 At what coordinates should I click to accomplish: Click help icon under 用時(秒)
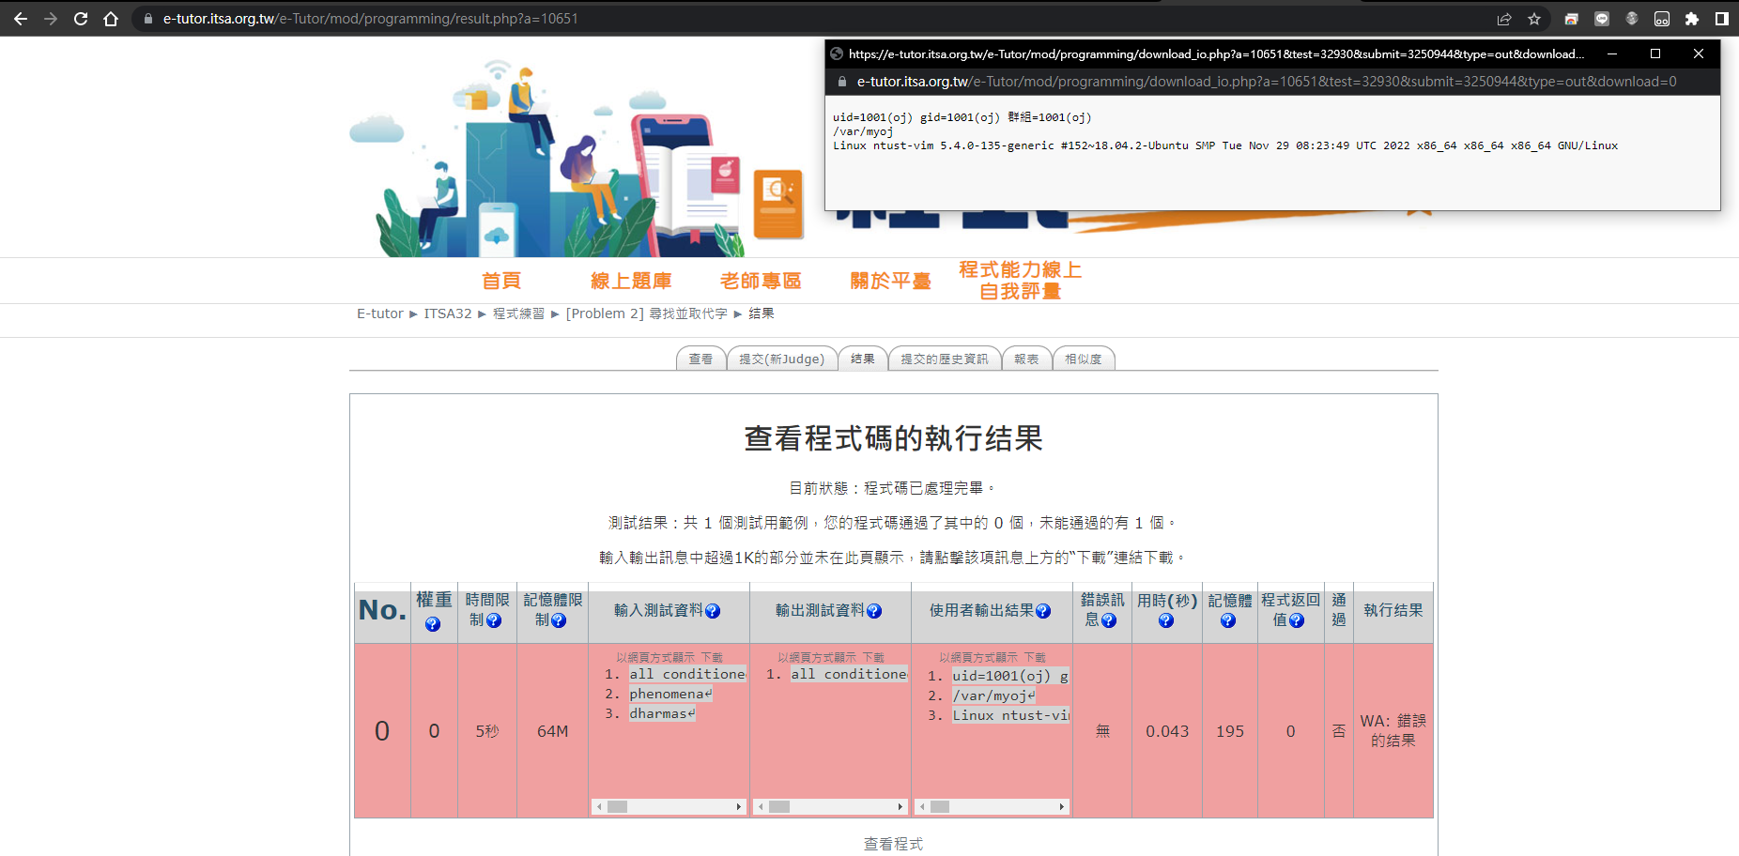pos(1166,620)
